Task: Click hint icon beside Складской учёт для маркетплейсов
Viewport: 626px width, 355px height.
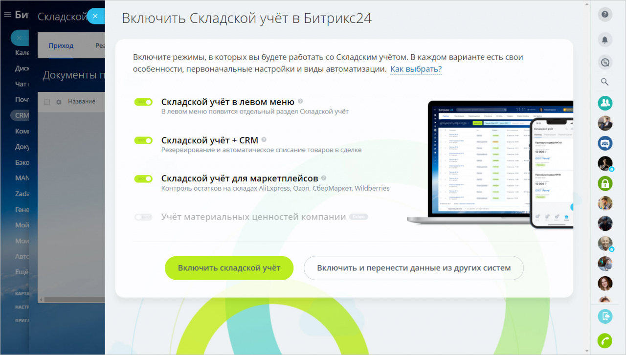Action: [x=324, y=178]
